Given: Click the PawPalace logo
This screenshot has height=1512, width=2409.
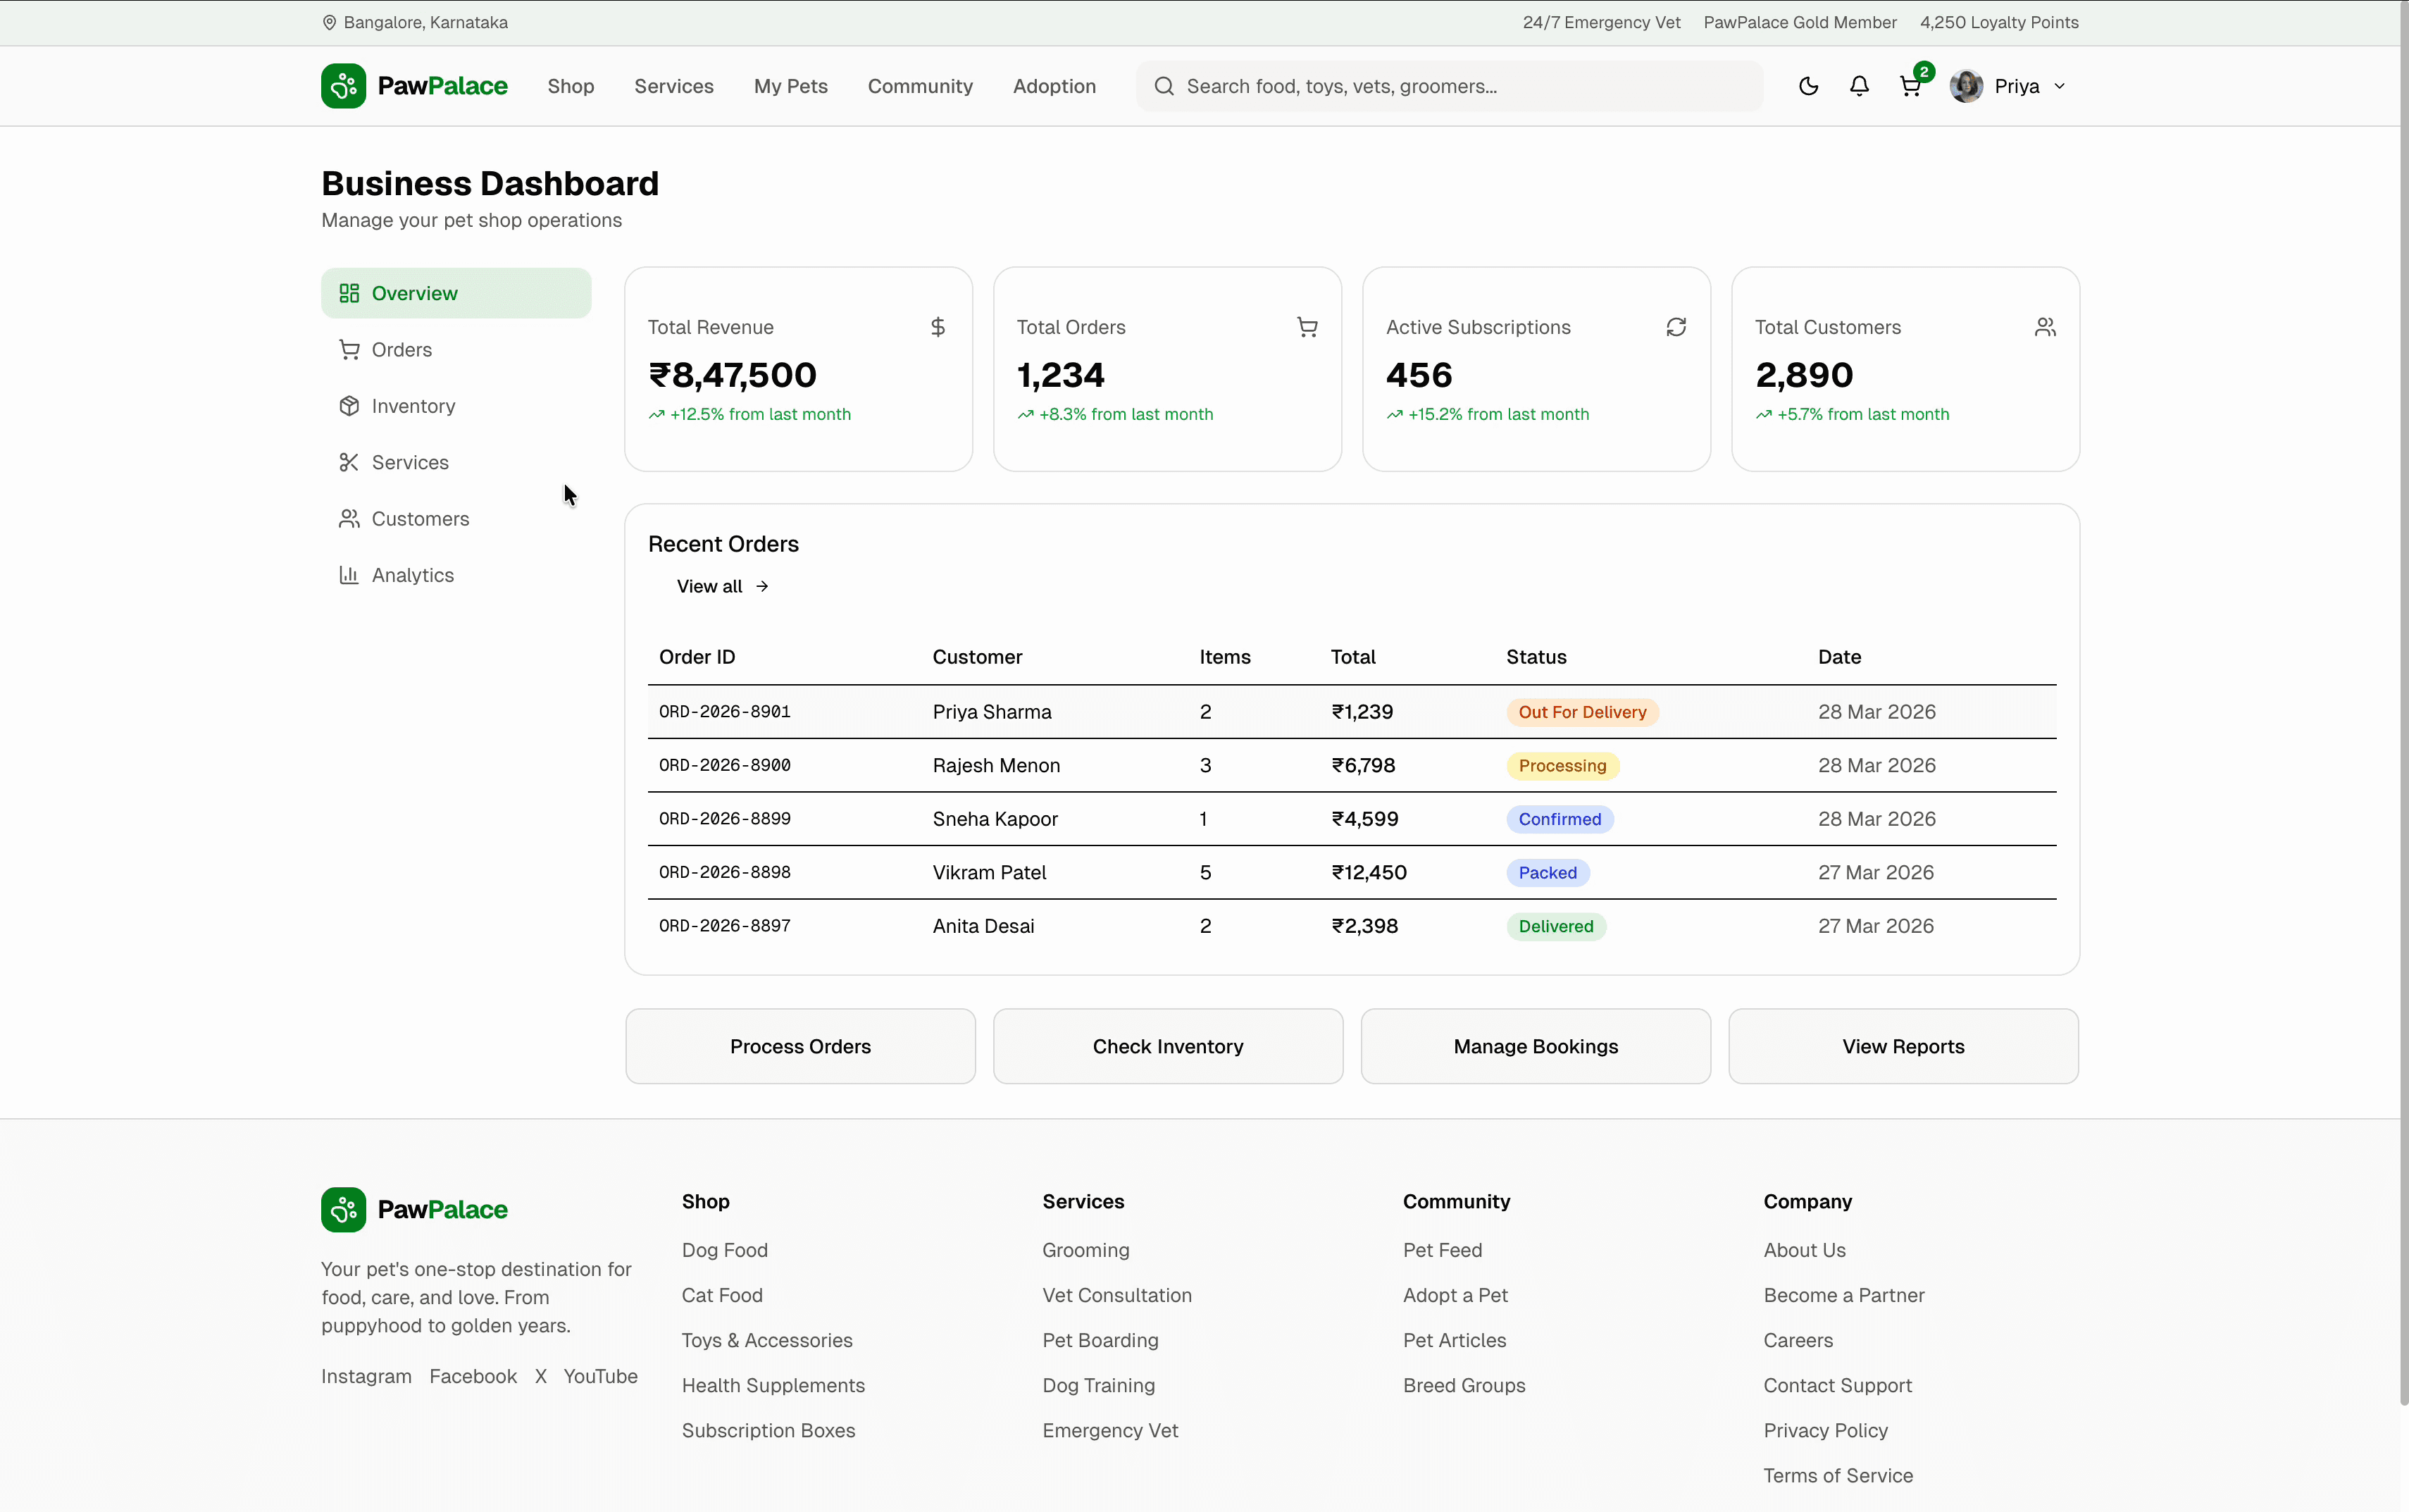Looking at the screenshot, I should click(415, 86).
